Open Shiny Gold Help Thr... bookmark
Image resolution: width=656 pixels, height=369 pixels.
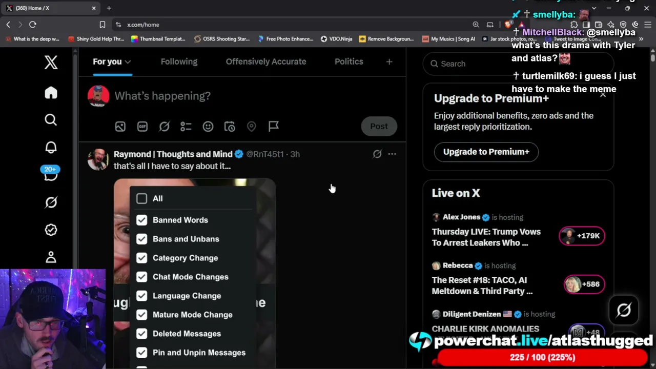[x=96, y=39]
